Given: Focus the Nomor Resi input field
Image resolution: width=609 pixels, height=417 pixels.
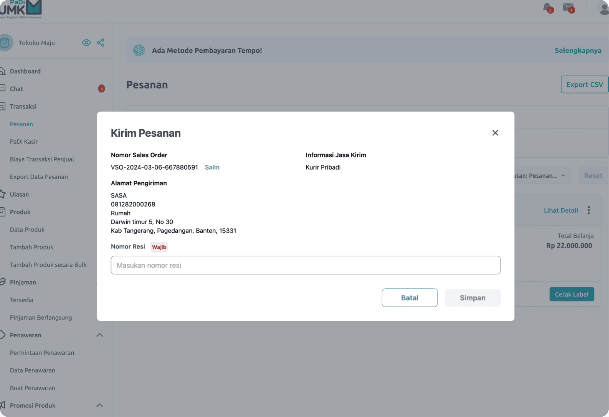Looking at the screenshot, I should 305,265.
